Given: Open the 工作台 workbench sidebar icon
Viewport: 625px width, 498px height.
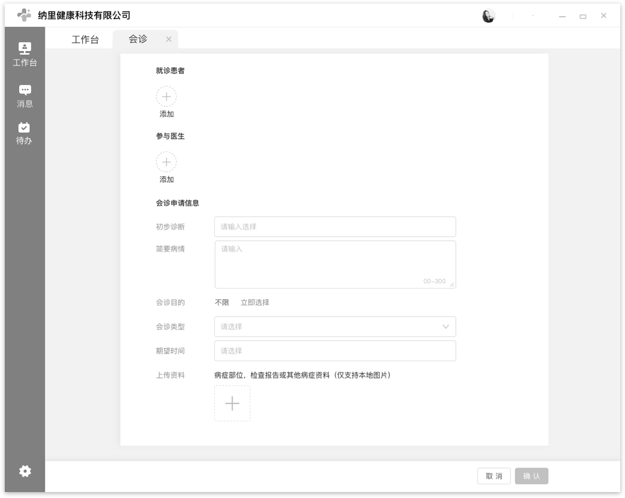Looking at the screenshot, I should 24,54.
